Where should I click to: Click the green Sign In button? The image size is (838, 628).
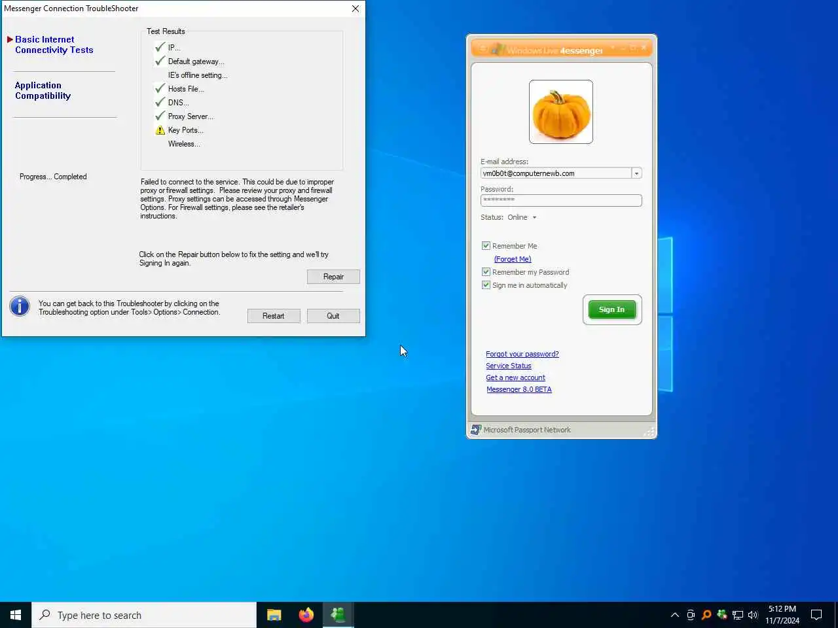pos(611,309)
